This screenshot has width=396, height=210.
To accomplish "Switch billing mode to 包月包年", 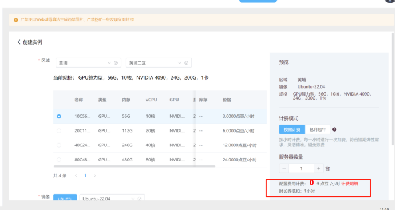I will point(318,129).
